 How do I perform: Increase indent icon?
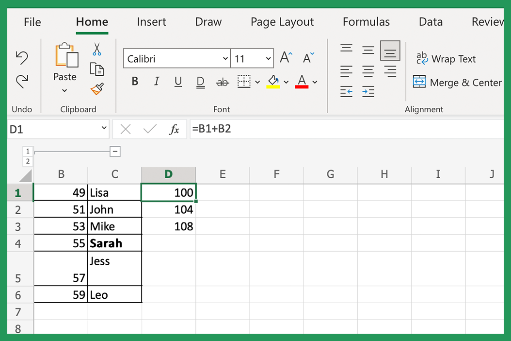368,92
